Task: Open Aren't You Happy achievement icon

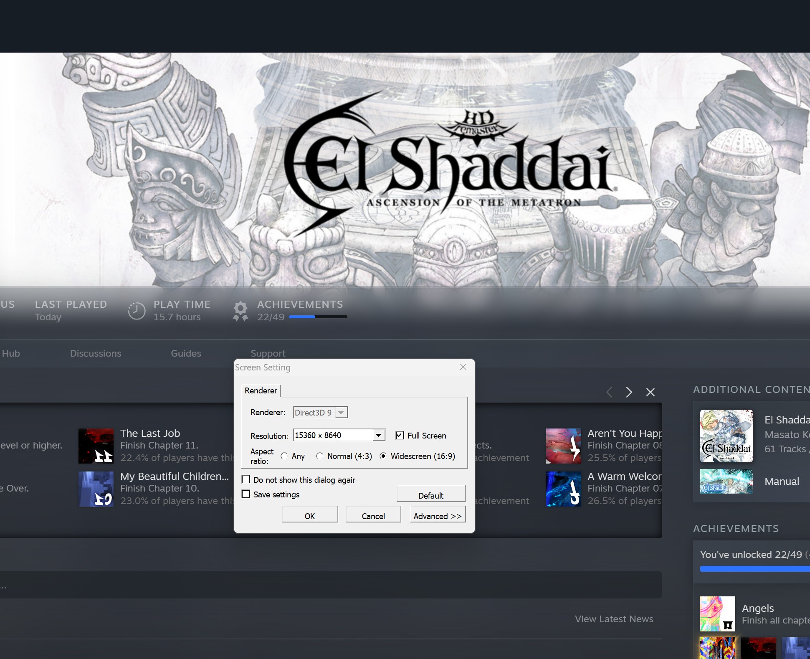Action: [x=564, y=446]
